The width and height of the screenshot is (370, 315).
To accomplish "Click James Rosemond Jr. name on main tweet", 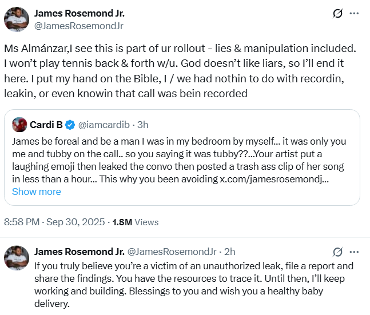I will click(79, 14).
